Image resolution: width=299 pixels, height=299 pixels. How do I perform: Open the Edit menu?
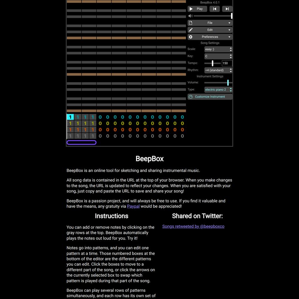click(210, 30)
